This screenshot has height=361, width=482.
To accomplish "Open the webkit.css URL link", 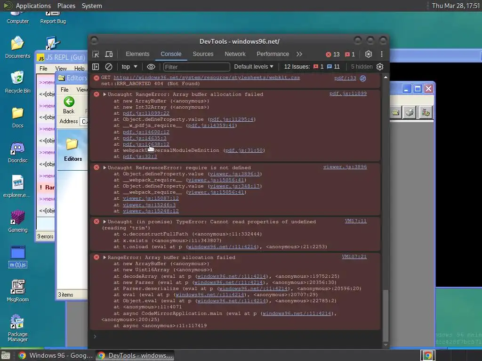I will [x=207, y=78].
